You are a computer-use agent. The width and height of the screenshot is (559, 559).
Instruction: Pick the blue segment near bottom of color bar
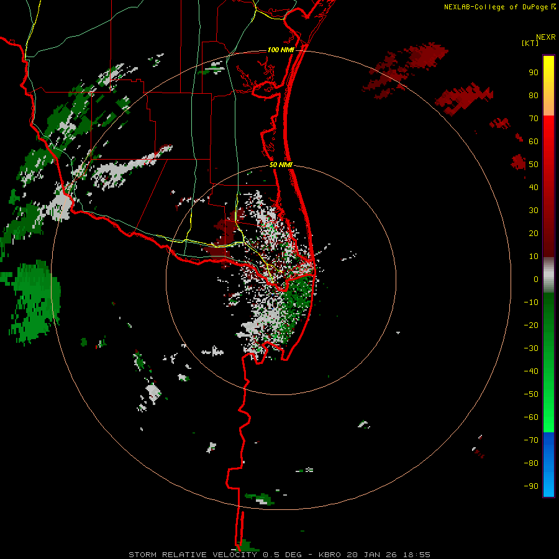click(548, 465)
